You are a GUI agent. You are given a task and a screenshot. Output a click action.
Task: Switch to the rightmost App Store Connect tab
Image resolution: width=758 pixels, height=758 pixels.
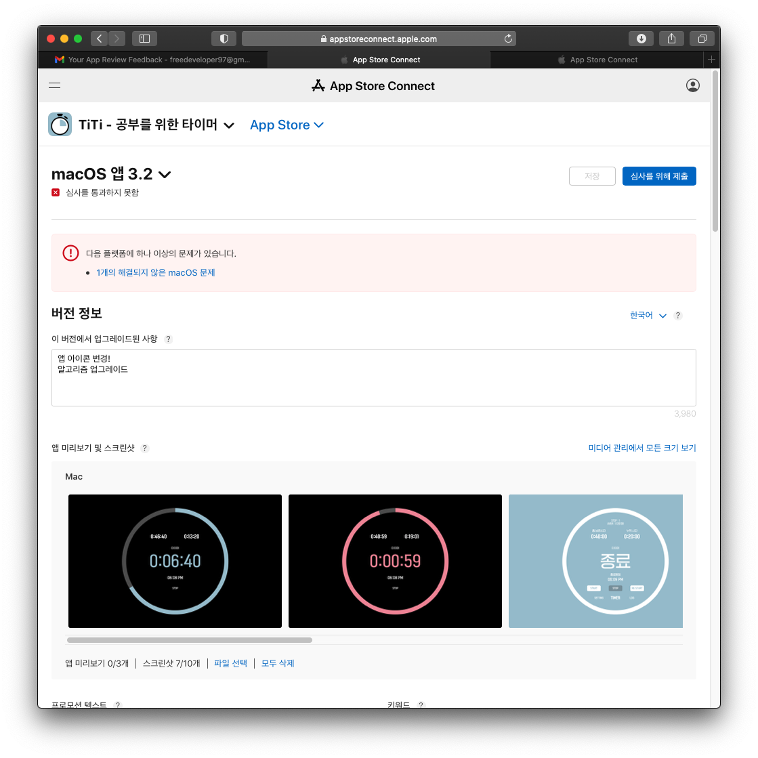point(597,60)
